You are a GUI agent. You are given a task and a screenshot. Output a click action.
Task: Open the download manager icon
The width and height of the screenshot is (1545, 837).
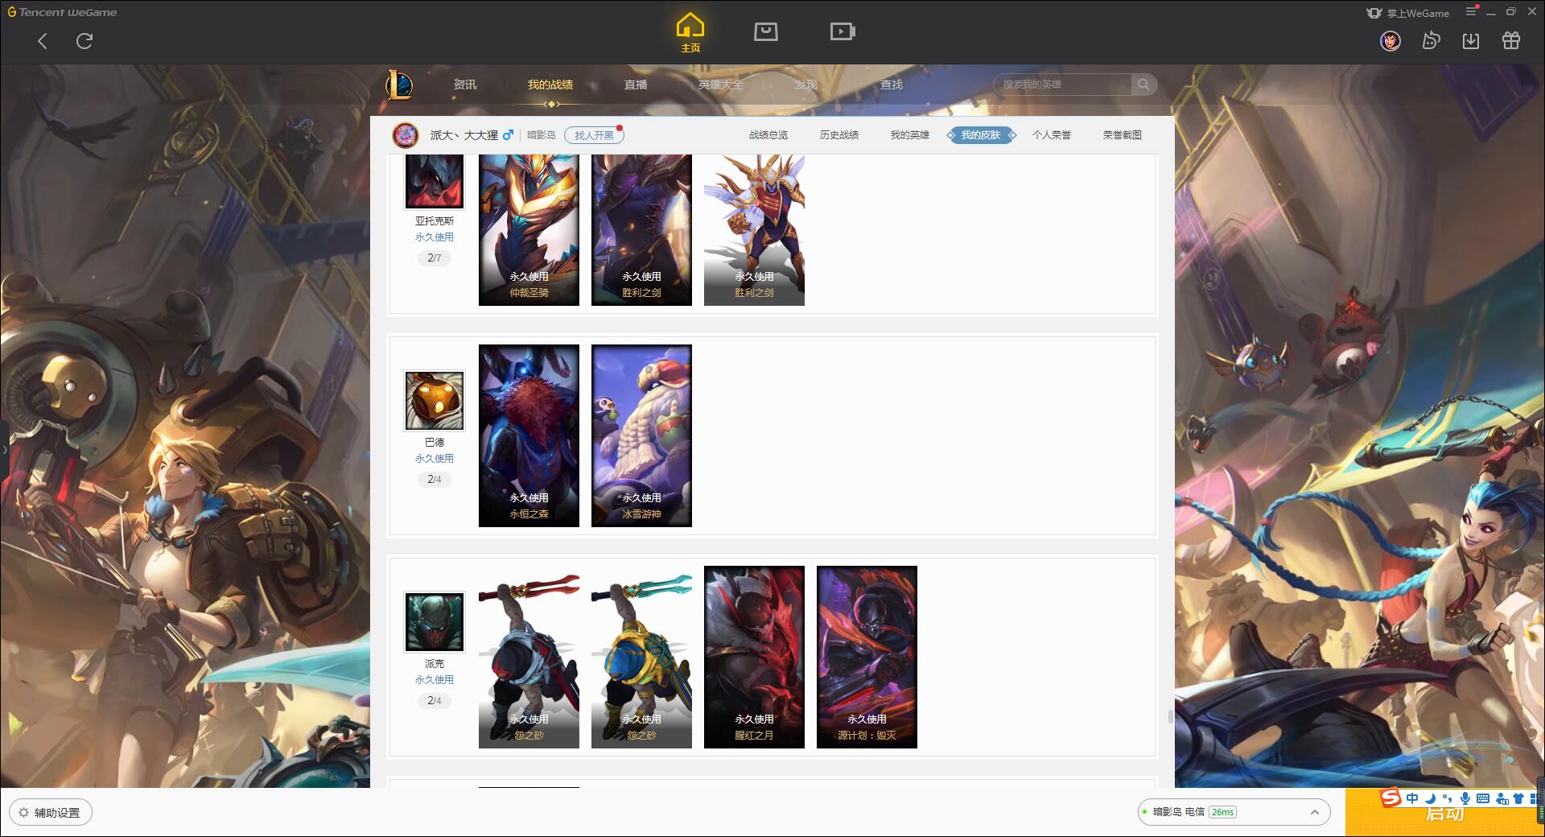[1471, 41]
